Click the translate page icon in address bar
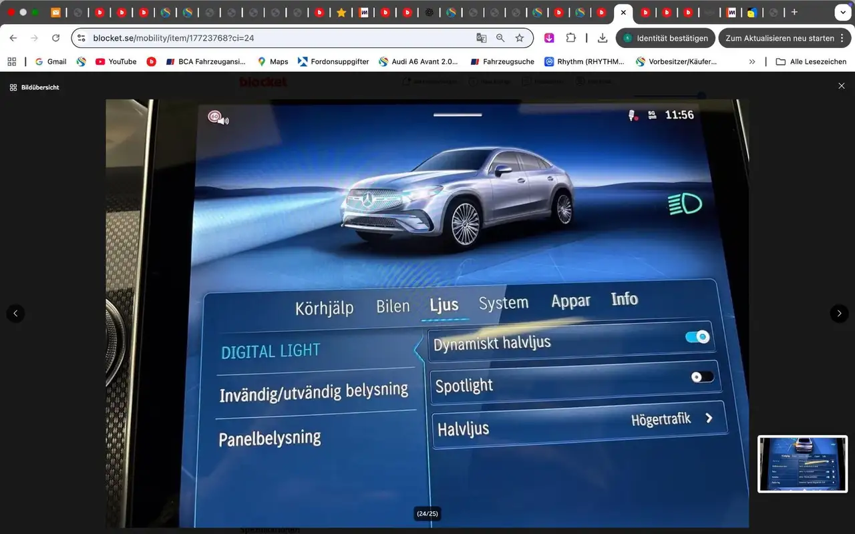The image size is (855, 534). point(481,38)
